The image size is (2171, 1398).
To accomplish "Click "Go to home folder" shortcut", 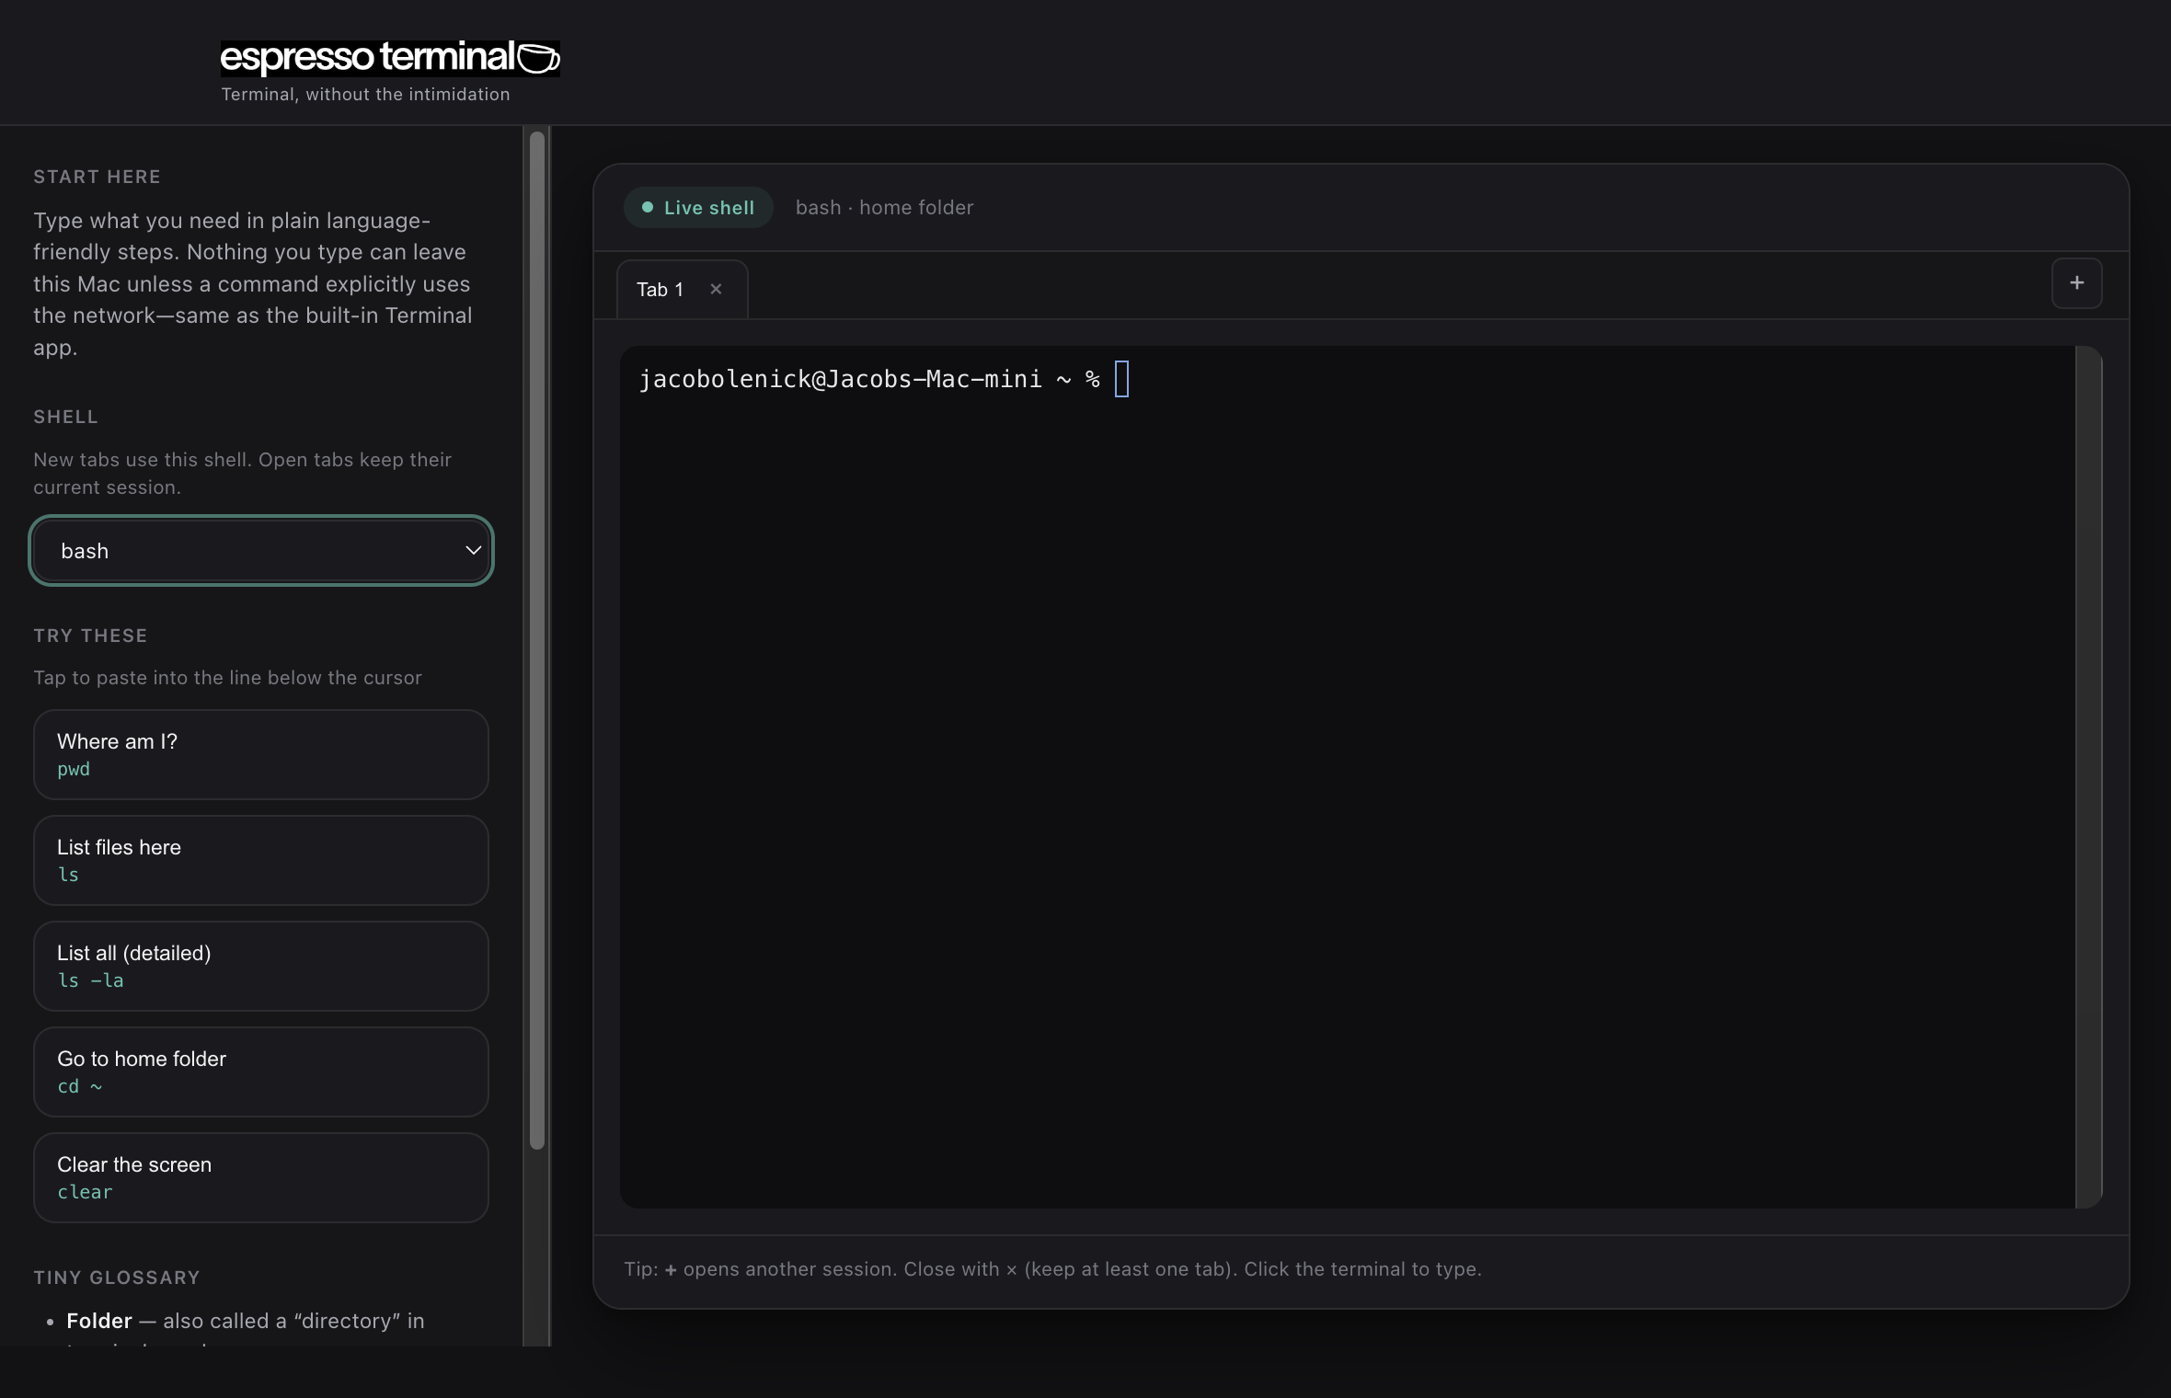I will (x=260, y=1071).
